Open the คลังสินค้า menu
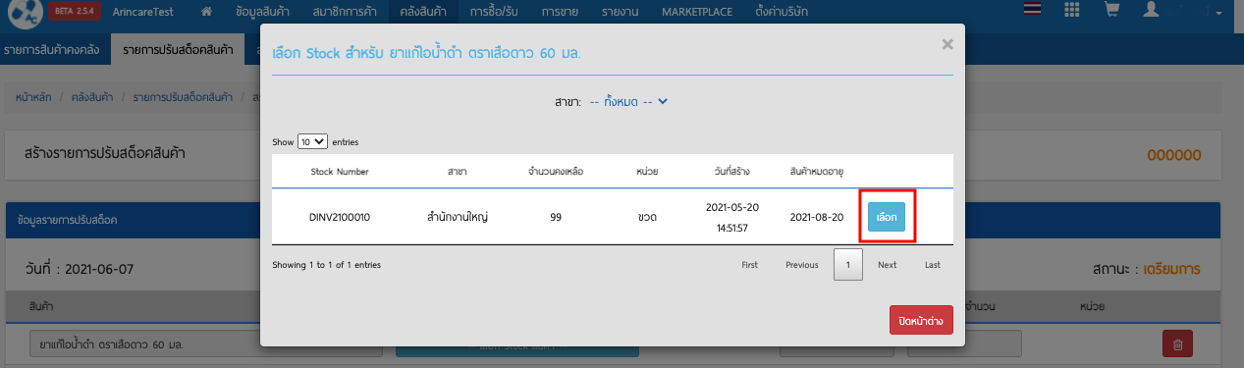The image size is (1244, 368). coord(424,12)
